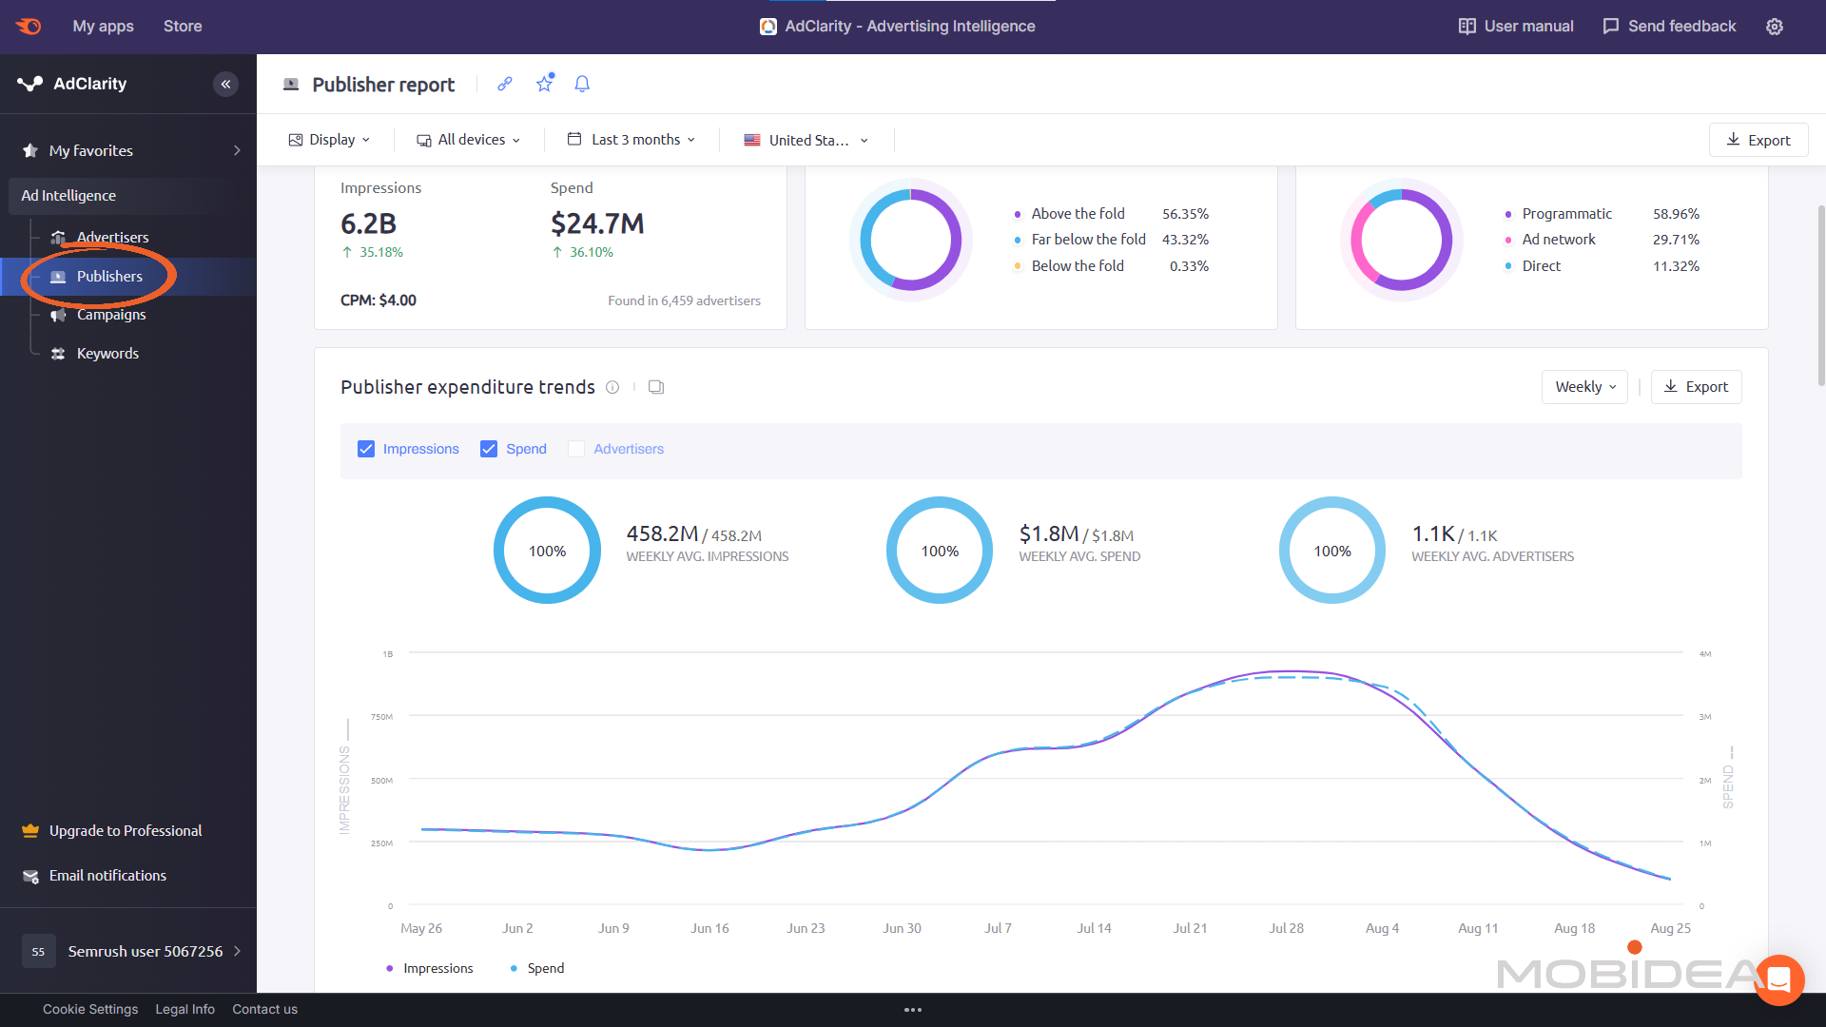1826x1027 pixels.
Task: Open the chat support bubble at bottom right
Action: pyautogui.click(x=1778, y=979)
